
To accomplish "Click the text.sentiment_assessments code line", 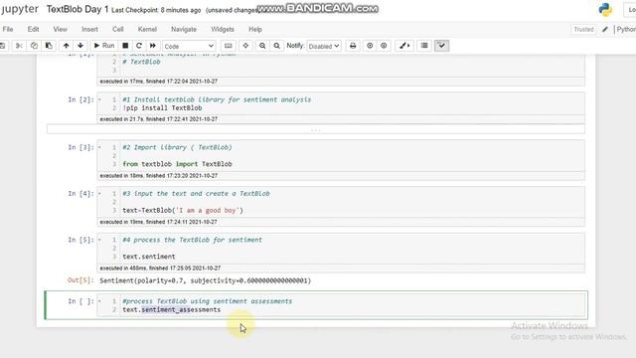I will [x=172, y=309].
